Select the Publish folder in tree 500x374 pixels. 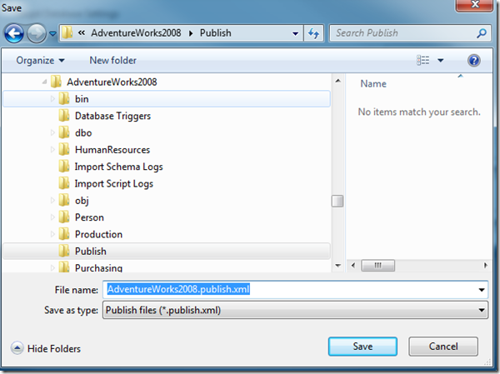click(91, 252)
